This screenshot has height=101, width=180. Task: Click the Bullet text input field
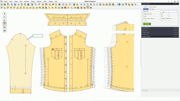click(168, 12)
